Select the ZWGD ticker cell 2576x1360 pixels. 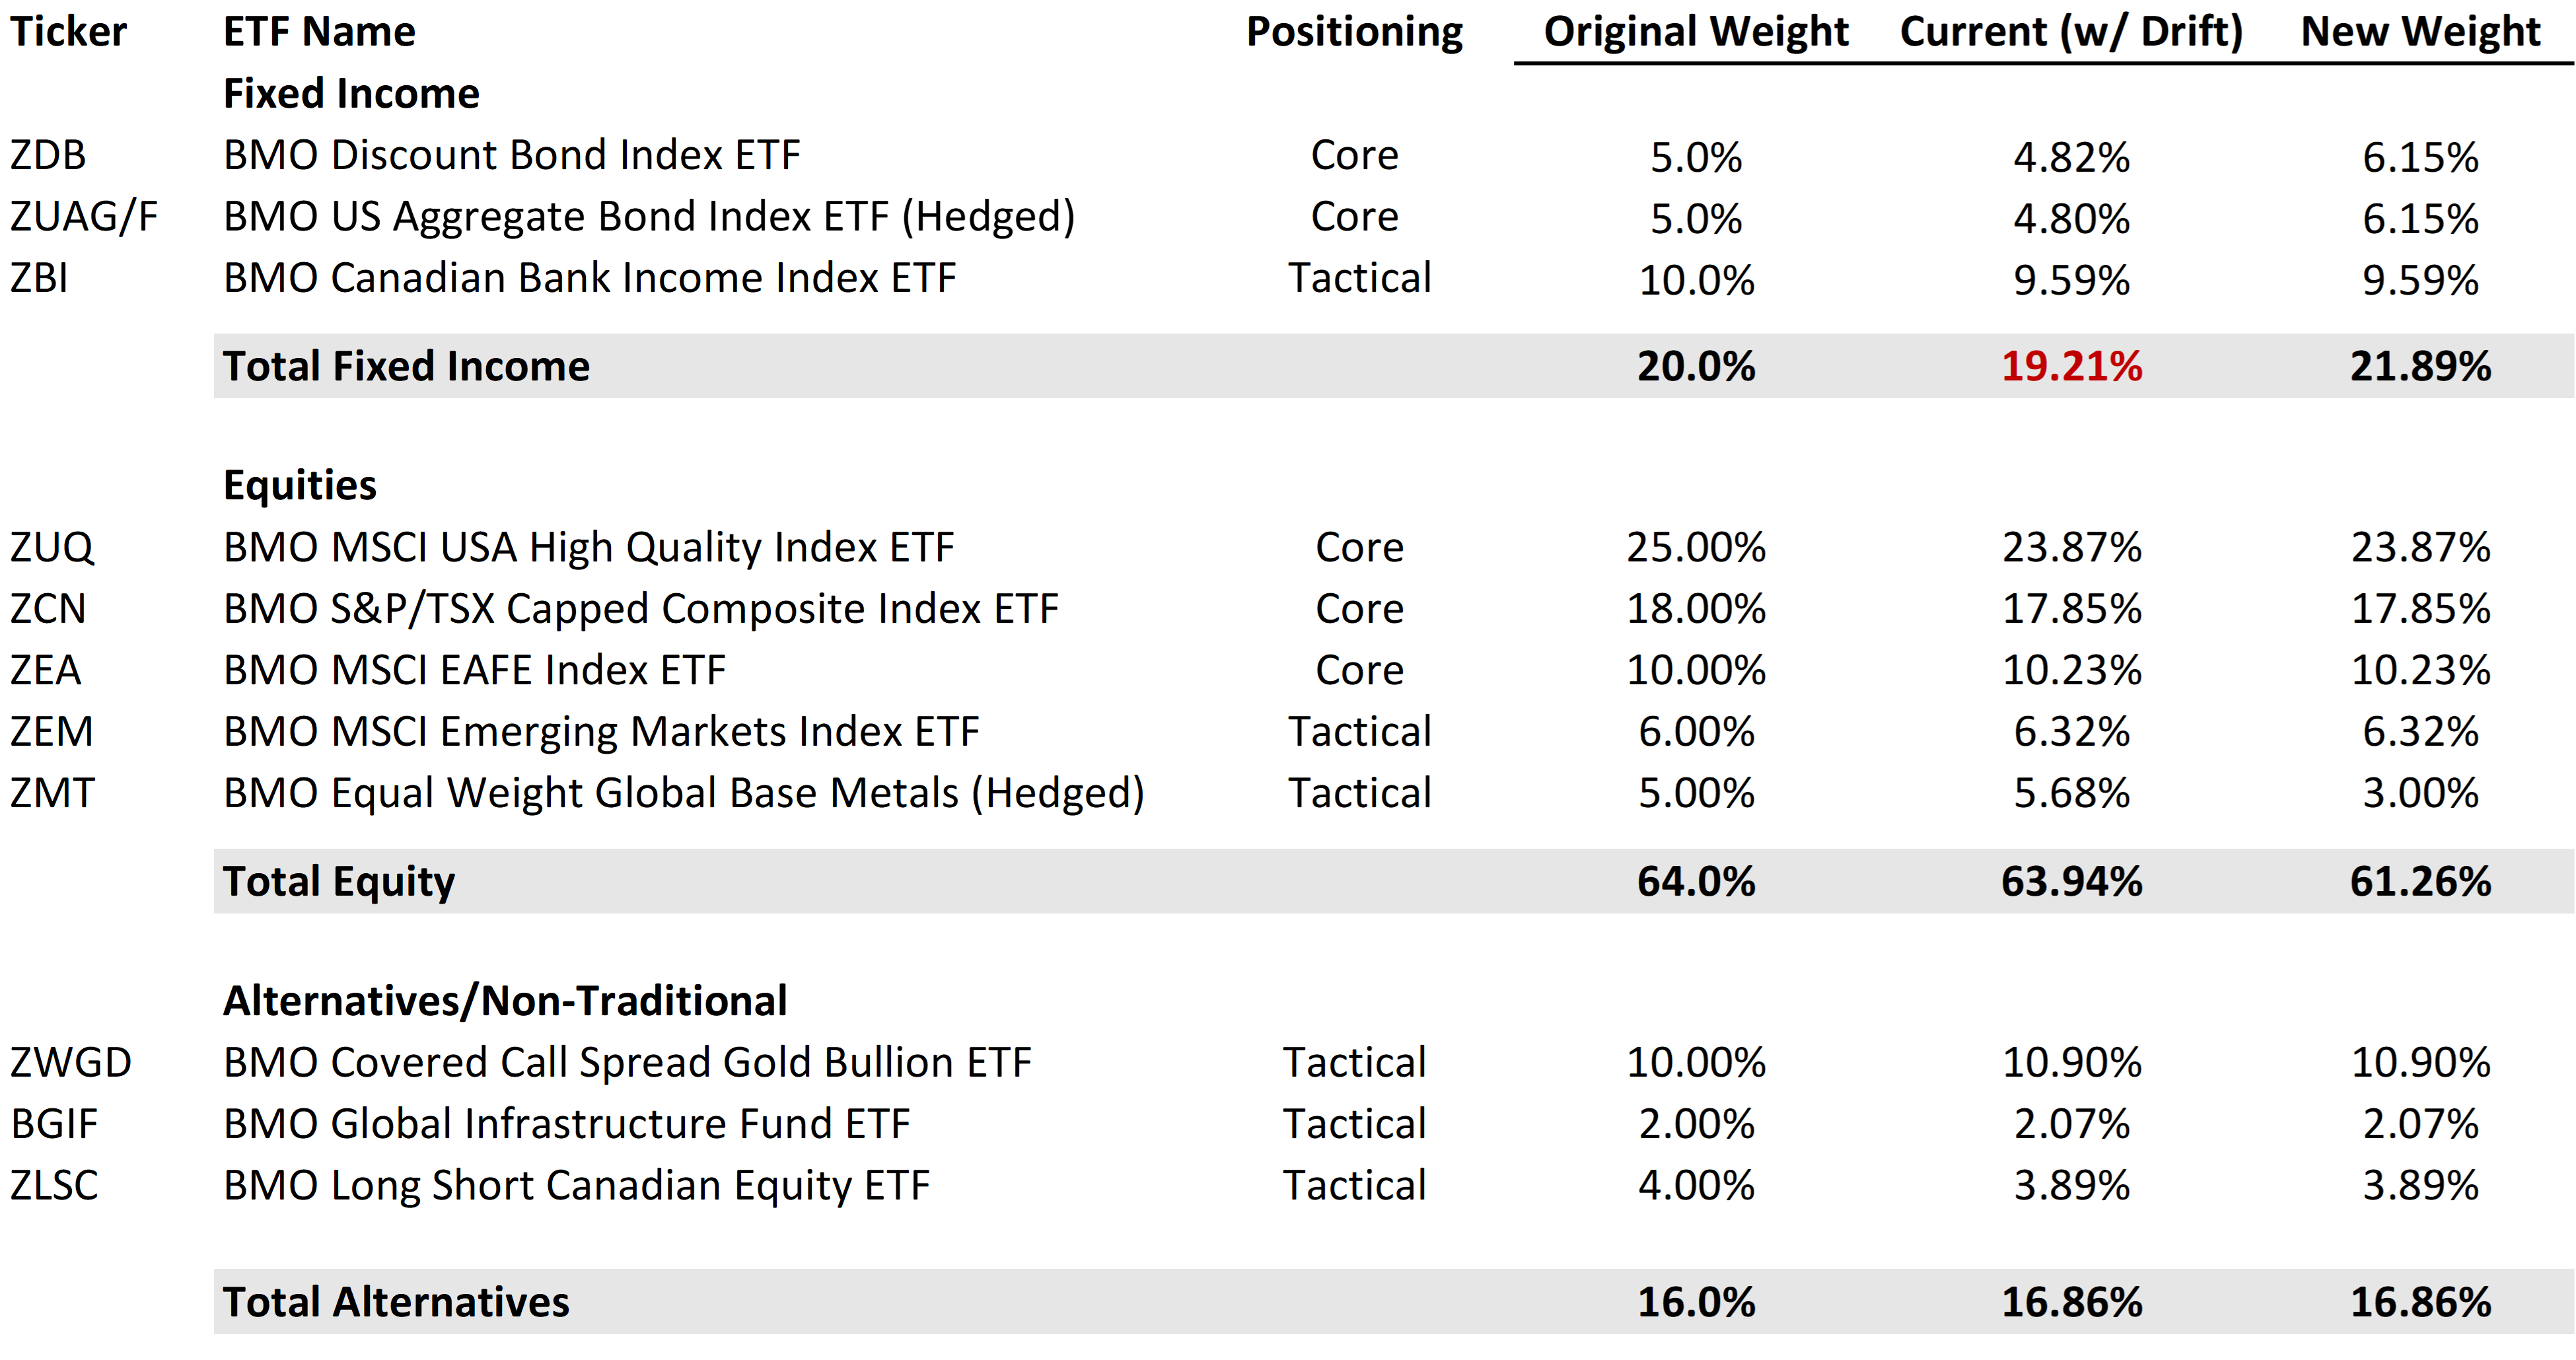click(71, 1063)
